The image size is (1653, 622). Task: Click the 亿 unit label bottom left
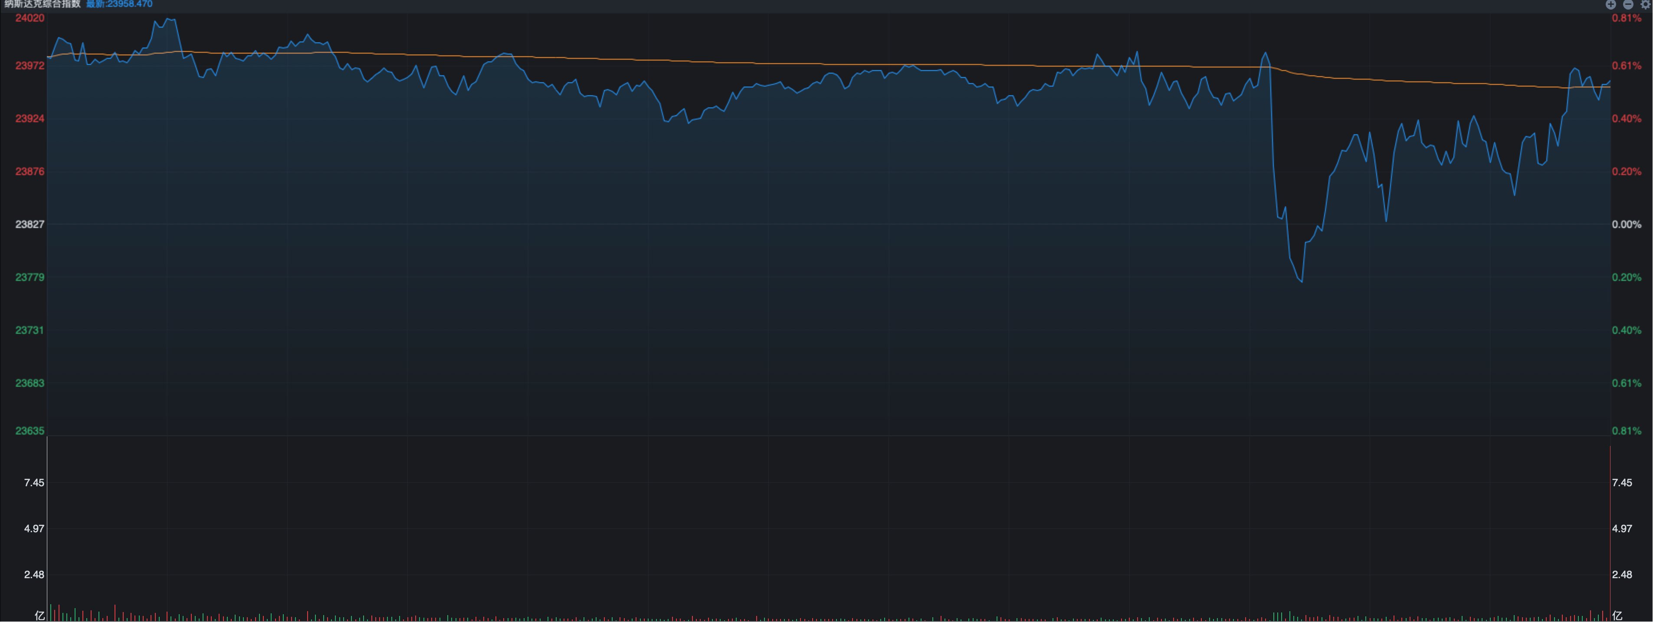click(40, 615)
